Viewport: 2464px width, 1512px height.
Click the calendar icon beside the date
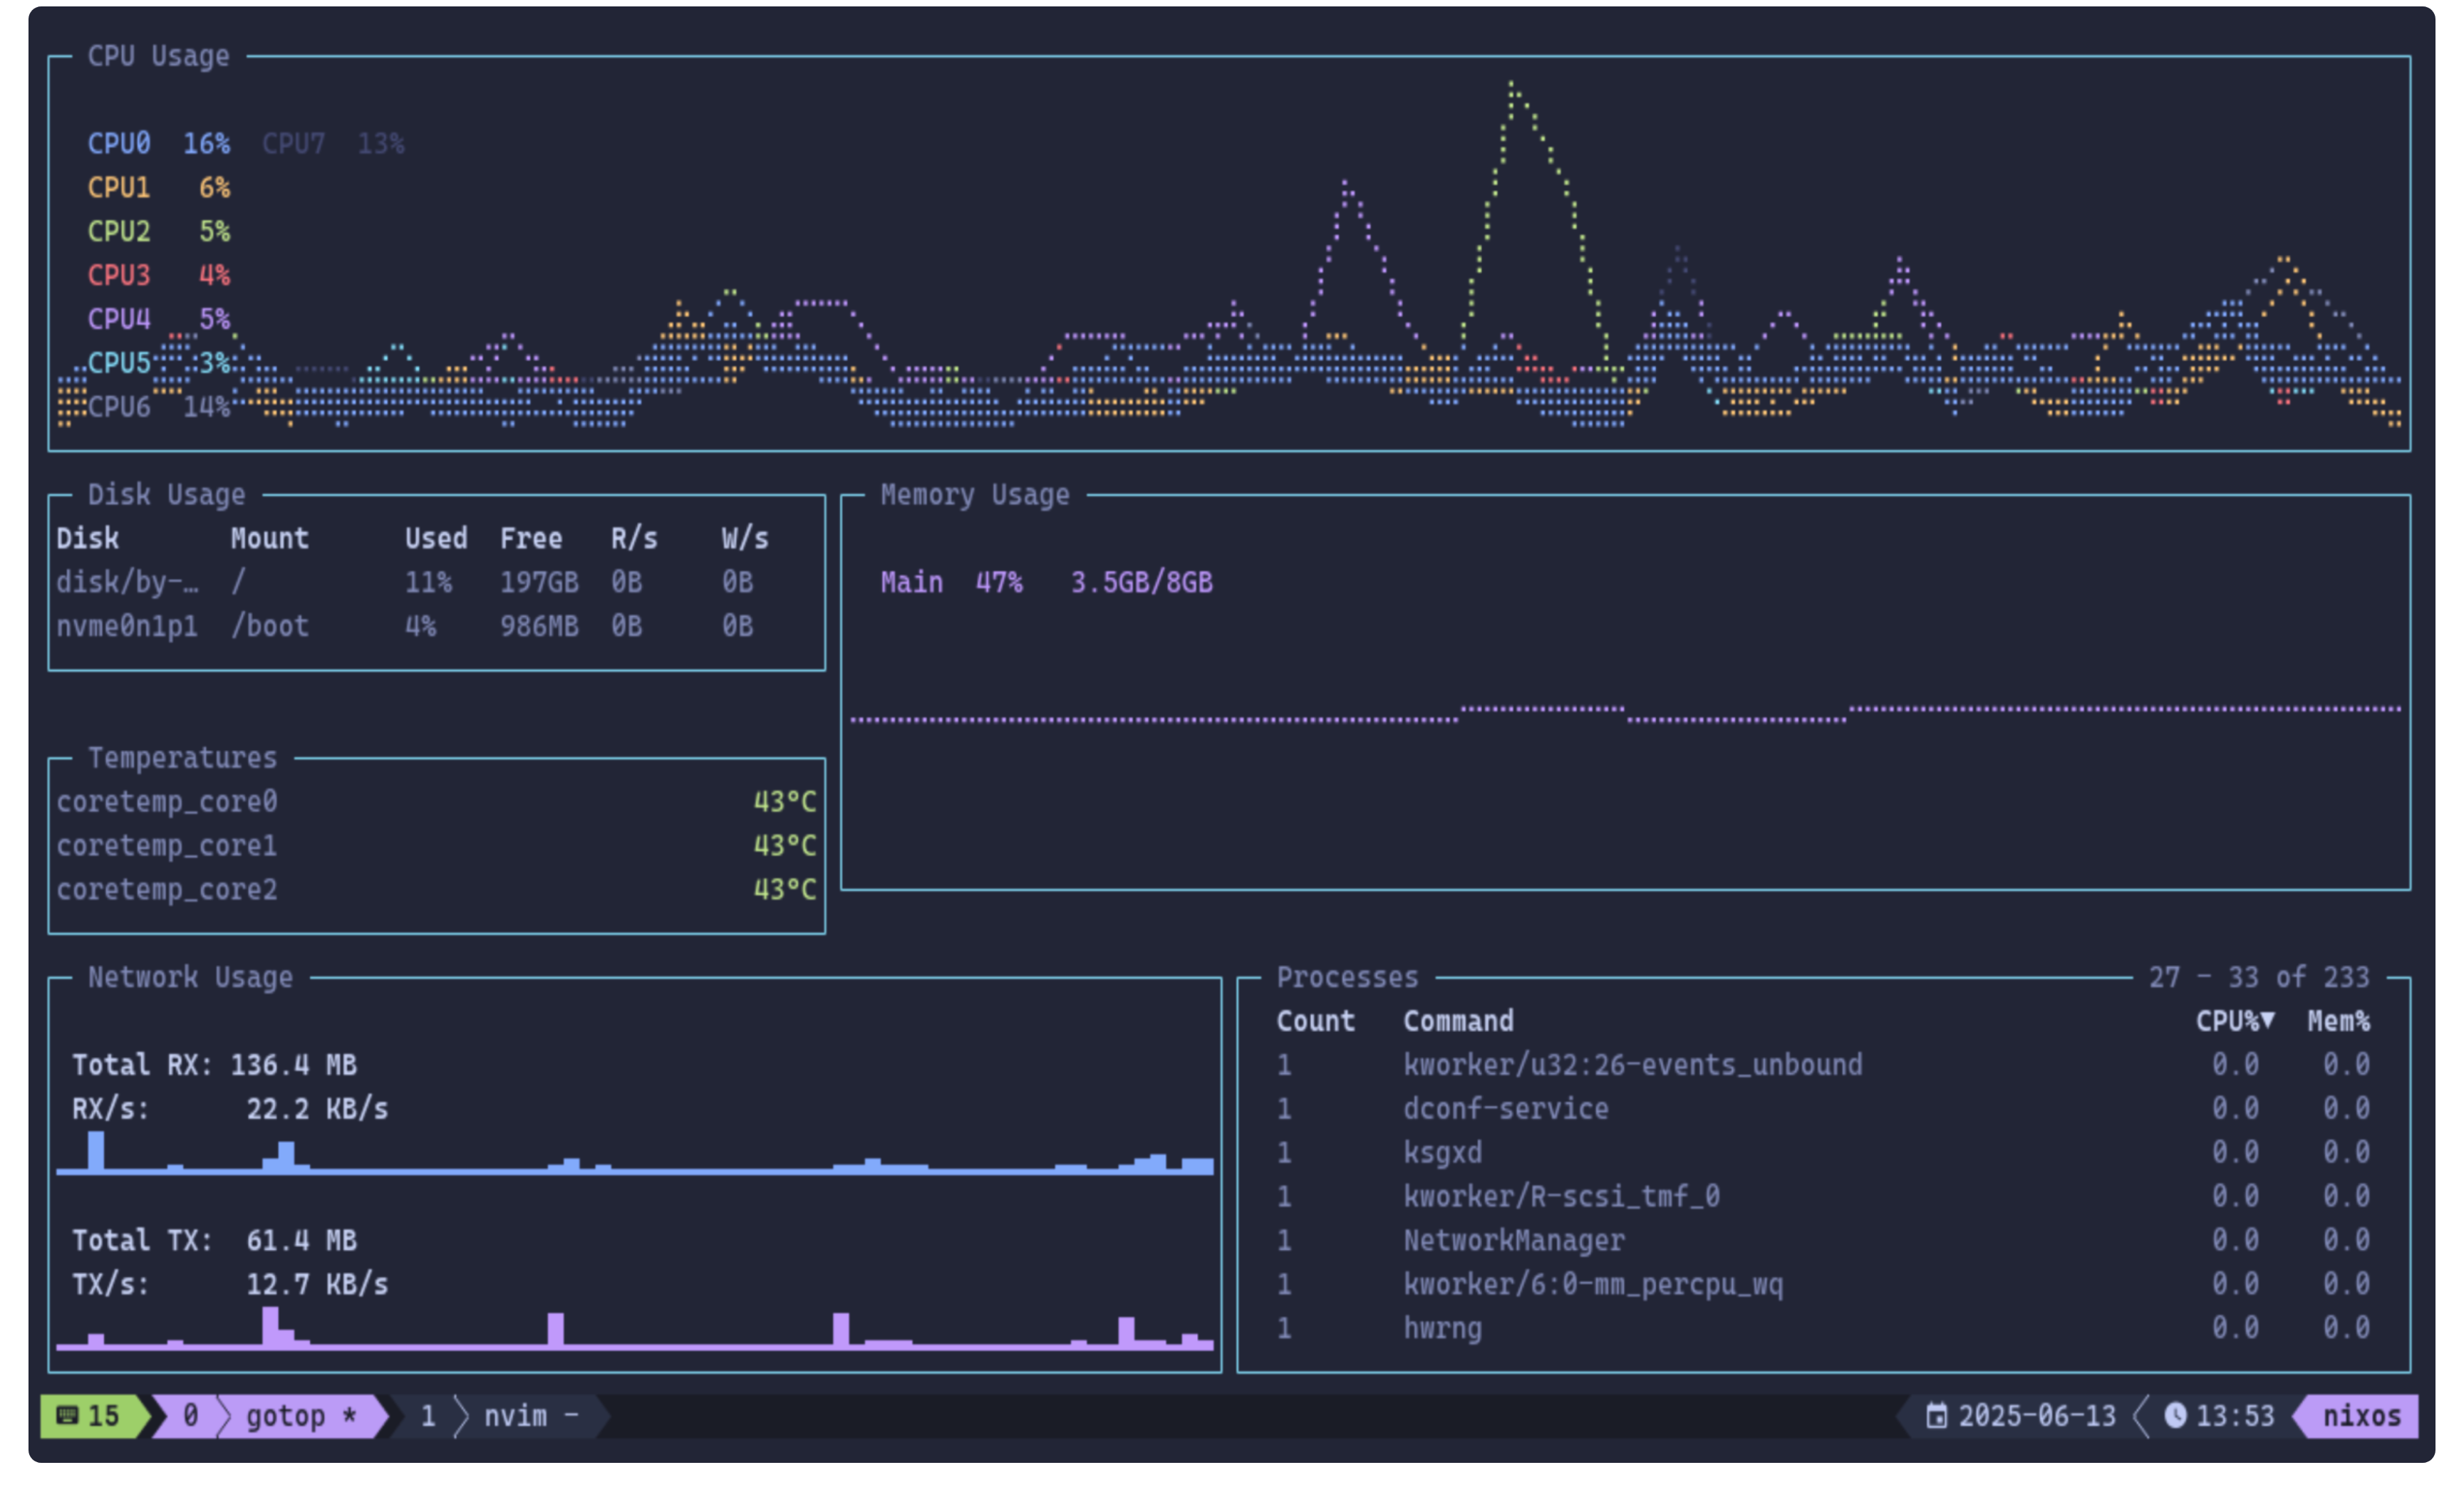coord(1937,1415)
